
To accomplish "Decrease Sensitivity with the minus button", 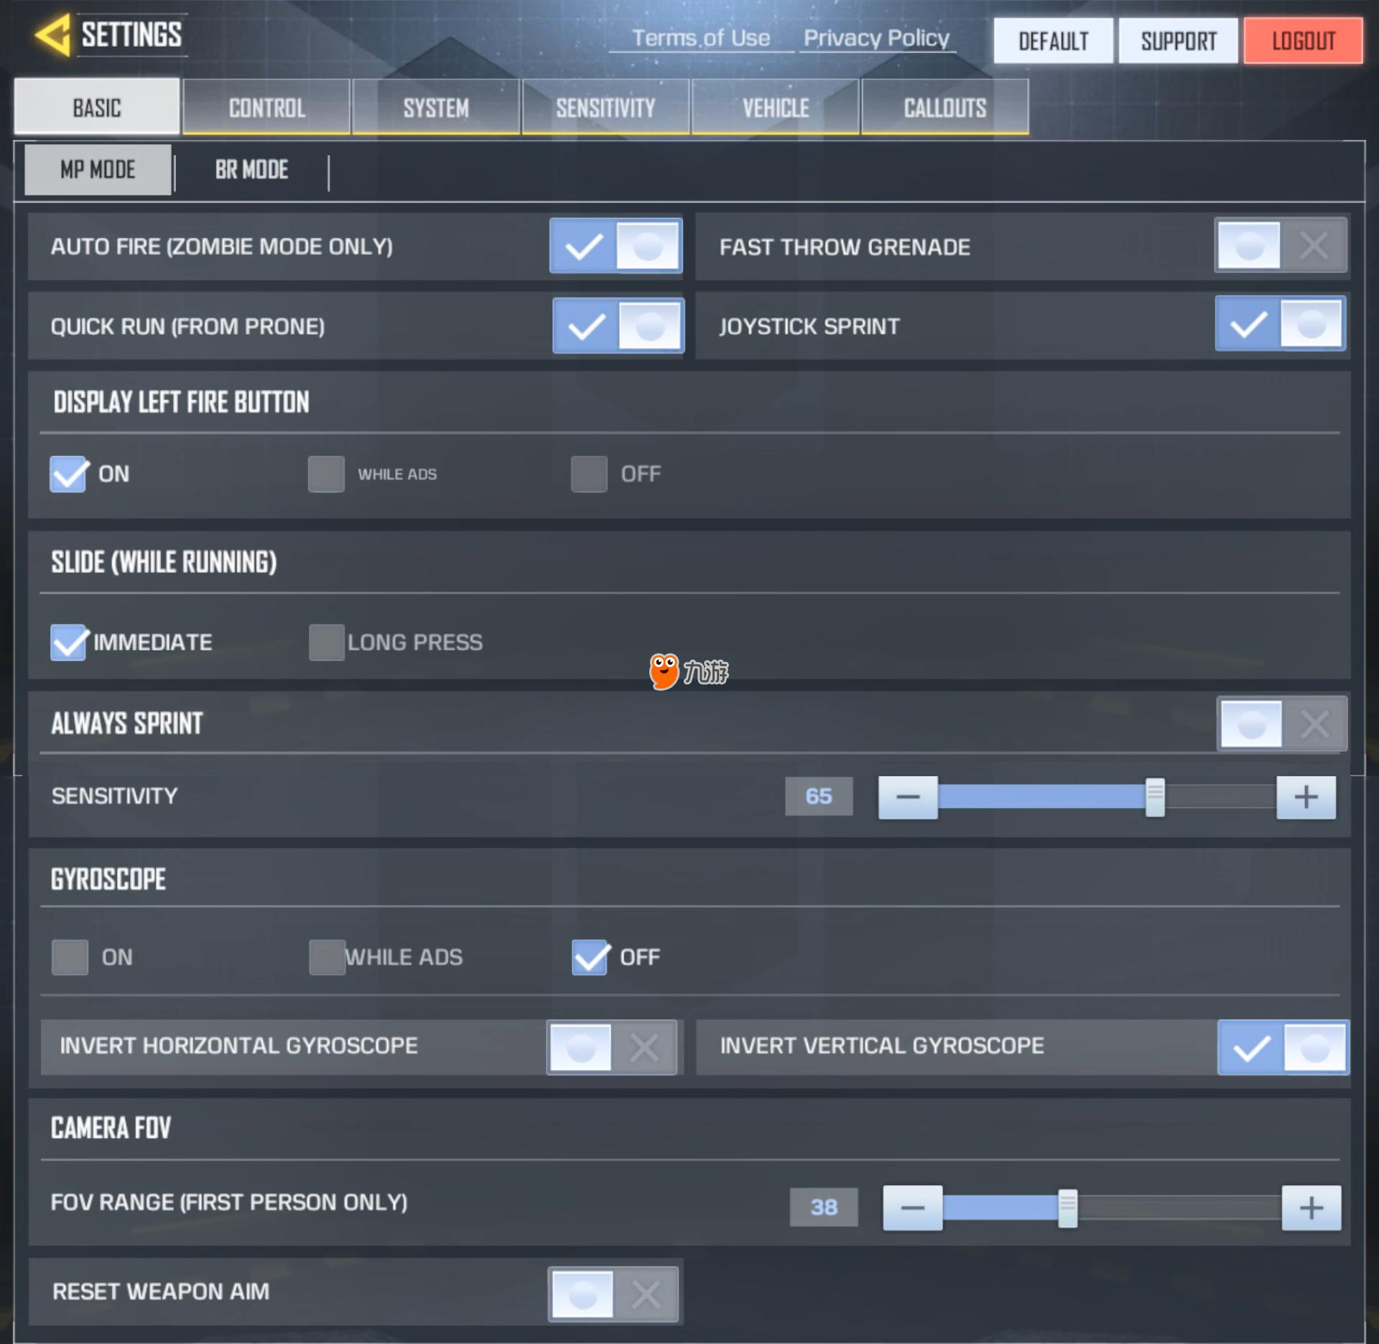I will [x=908, y=797].
